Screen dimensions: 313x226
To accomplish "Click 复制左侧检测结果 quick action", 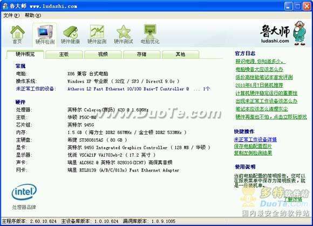I will click(x=253, y=153).
